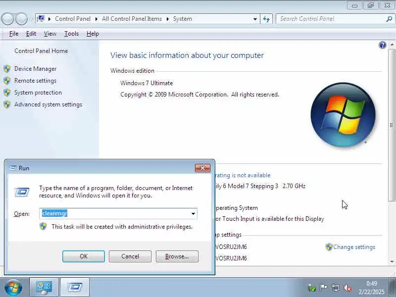Click the green security tray icon
Screen dimensions: 396x297
pyautogui.click(x=312, y=288)
